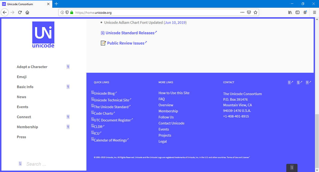This screenshot has width=319, height=172.
Task: Open Adopt a Character in the sidebar
Action: 32,67
